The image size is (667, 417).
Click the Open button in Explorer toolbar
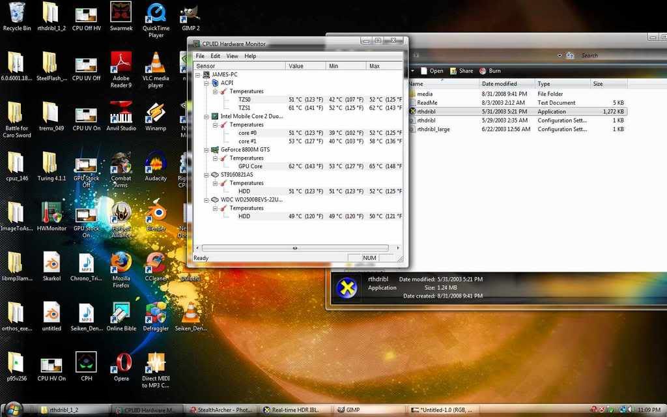coord(432,71)
